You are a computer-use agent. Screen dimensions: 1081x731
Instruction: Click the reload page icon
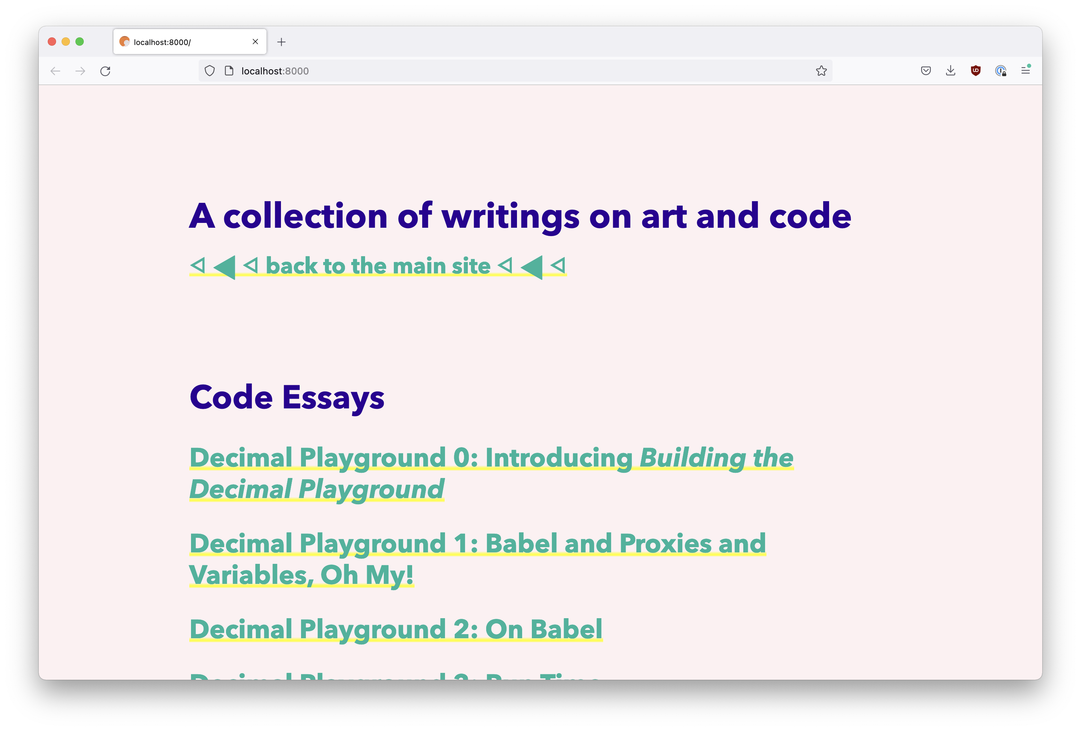105,71
